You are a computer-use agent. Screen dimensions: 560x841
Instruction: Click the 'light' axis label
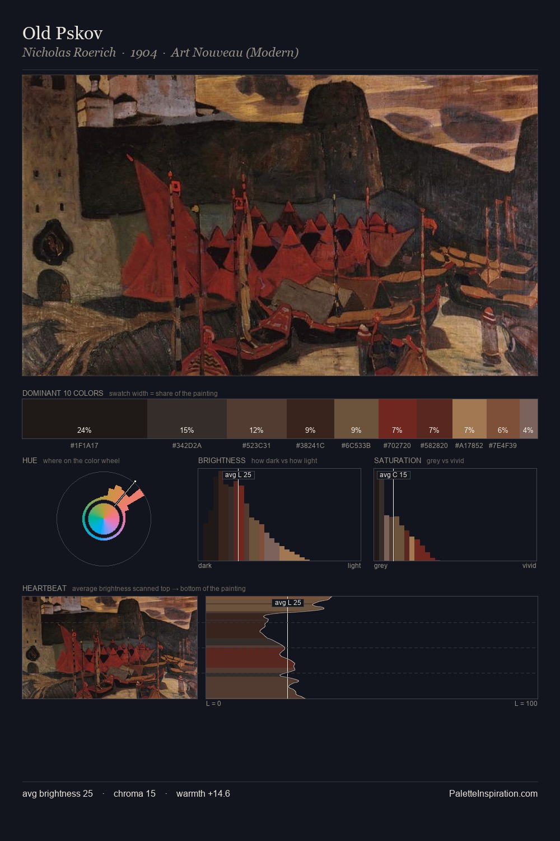tap(354, 566)
